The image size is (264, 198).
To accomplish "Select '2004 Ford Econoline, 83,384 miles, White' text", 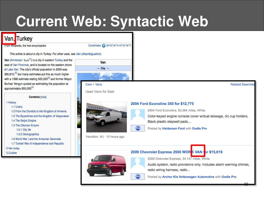I will tap(176, 110).
